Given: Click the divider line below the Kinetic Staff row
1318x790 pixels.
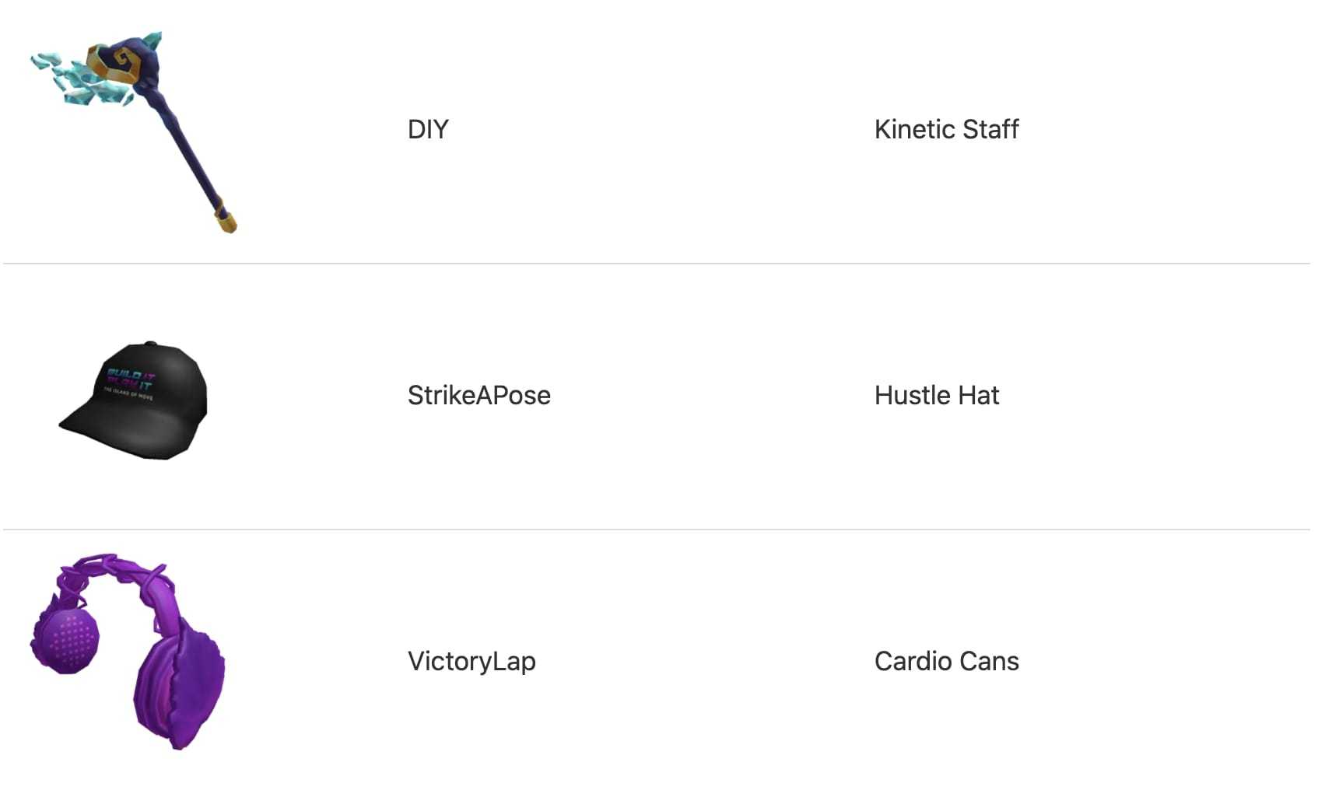Looking at the screenshot, I should (x=657, y=264).
